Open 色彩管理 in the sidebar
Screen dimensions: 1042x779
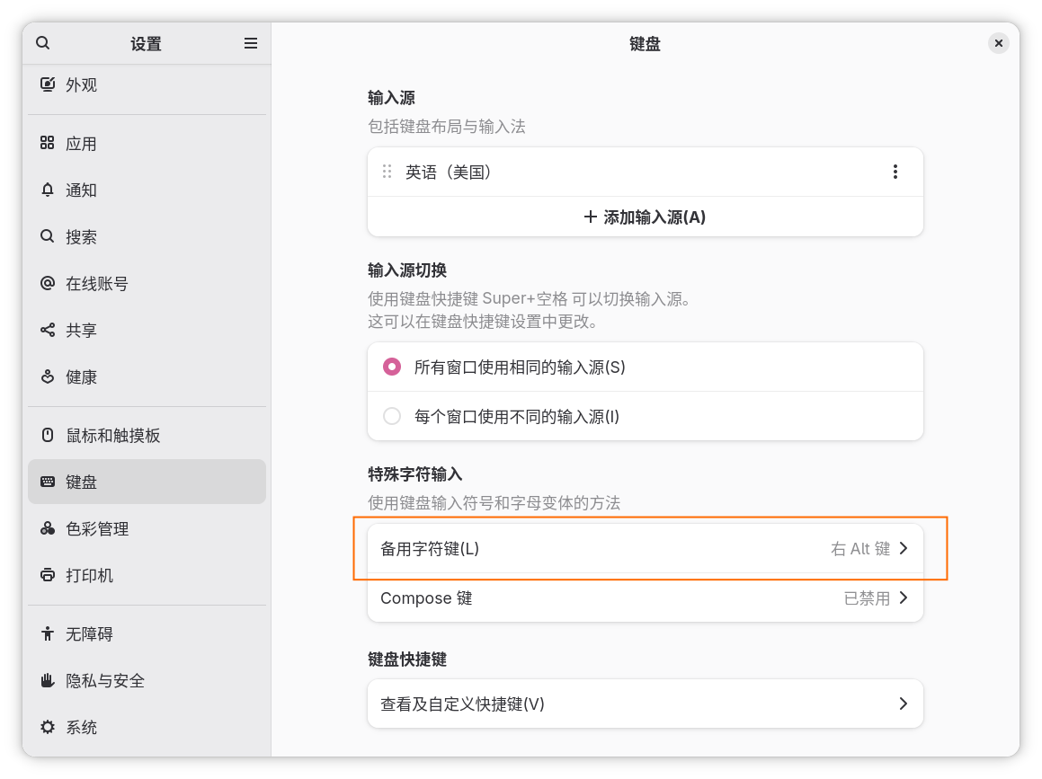tap(97, 529)
